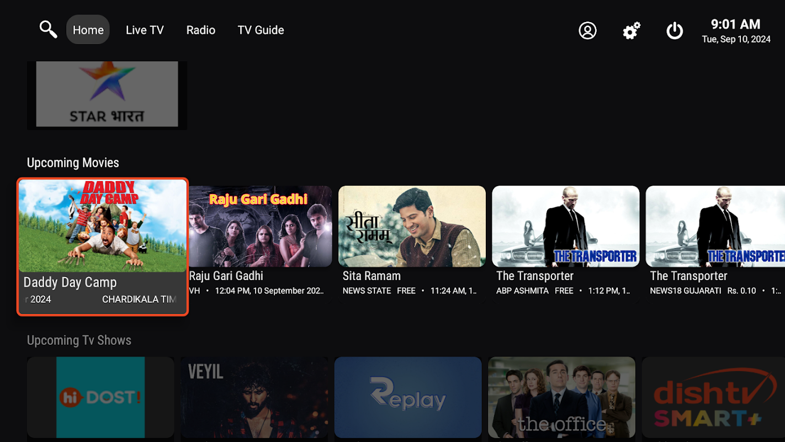The image size is (785, 442).
Task: Open the DishTV Smart+ tile
Action: [713, 397]
